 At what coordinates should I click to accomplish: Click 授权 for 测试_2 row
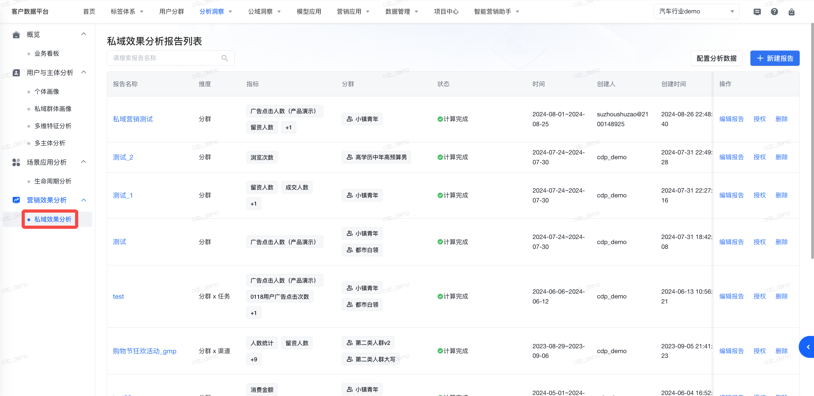pos(760,157)
